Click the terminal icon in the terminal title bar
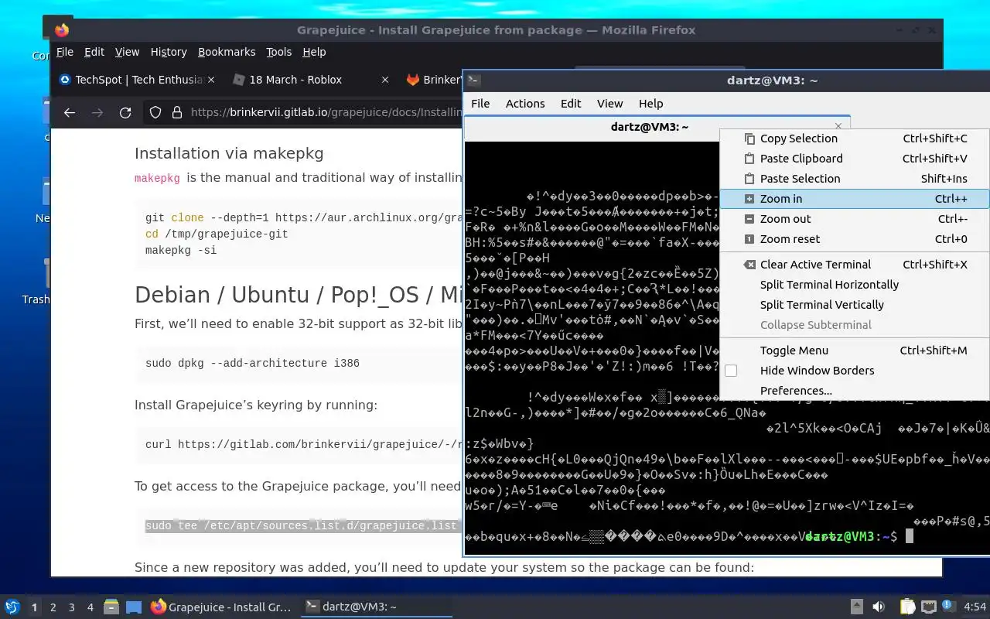The width and height of the screenshot is (990, 619). [474, 80]
